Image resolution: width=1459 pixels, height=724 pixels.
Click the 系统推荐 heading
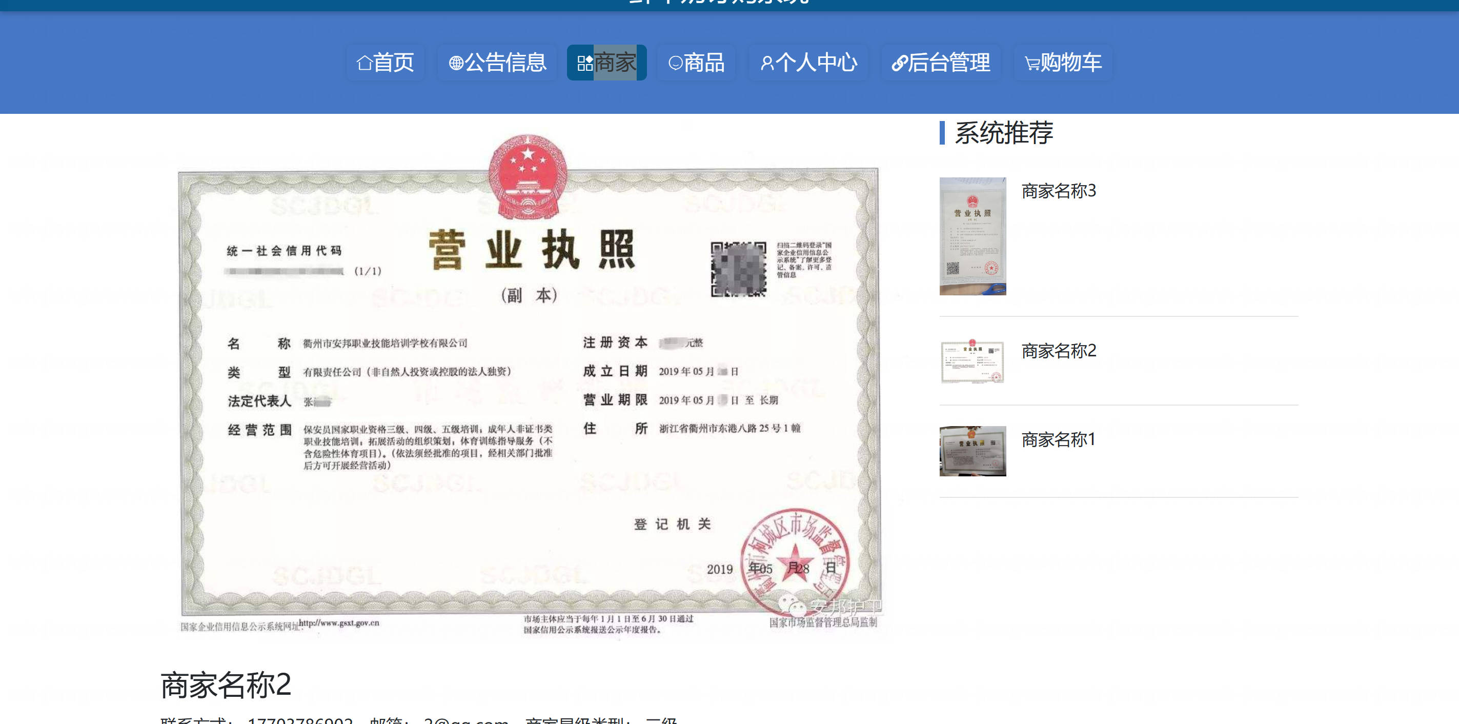[x=1004, y=133]
